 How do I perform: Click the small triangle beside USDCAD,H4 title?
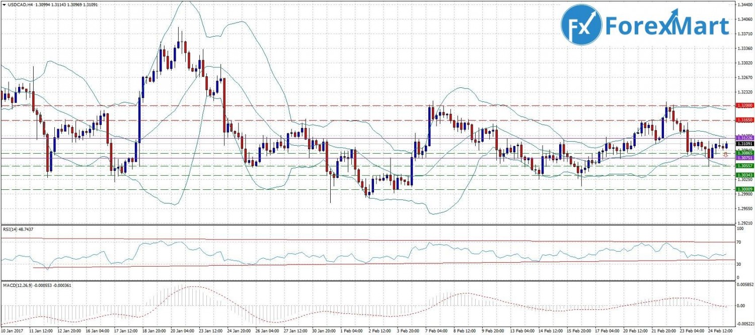point(4,5)
